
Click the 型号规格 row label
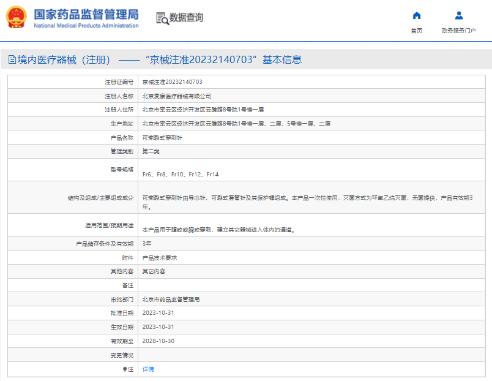pyautogui.click(x=122, y=170)
